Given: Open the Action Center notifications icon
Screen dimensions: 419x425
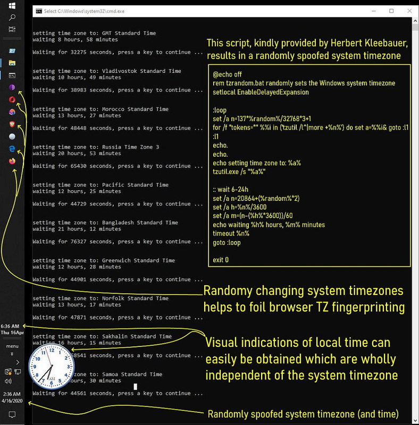Looking at the screenshot, I should tap(12, 414).
